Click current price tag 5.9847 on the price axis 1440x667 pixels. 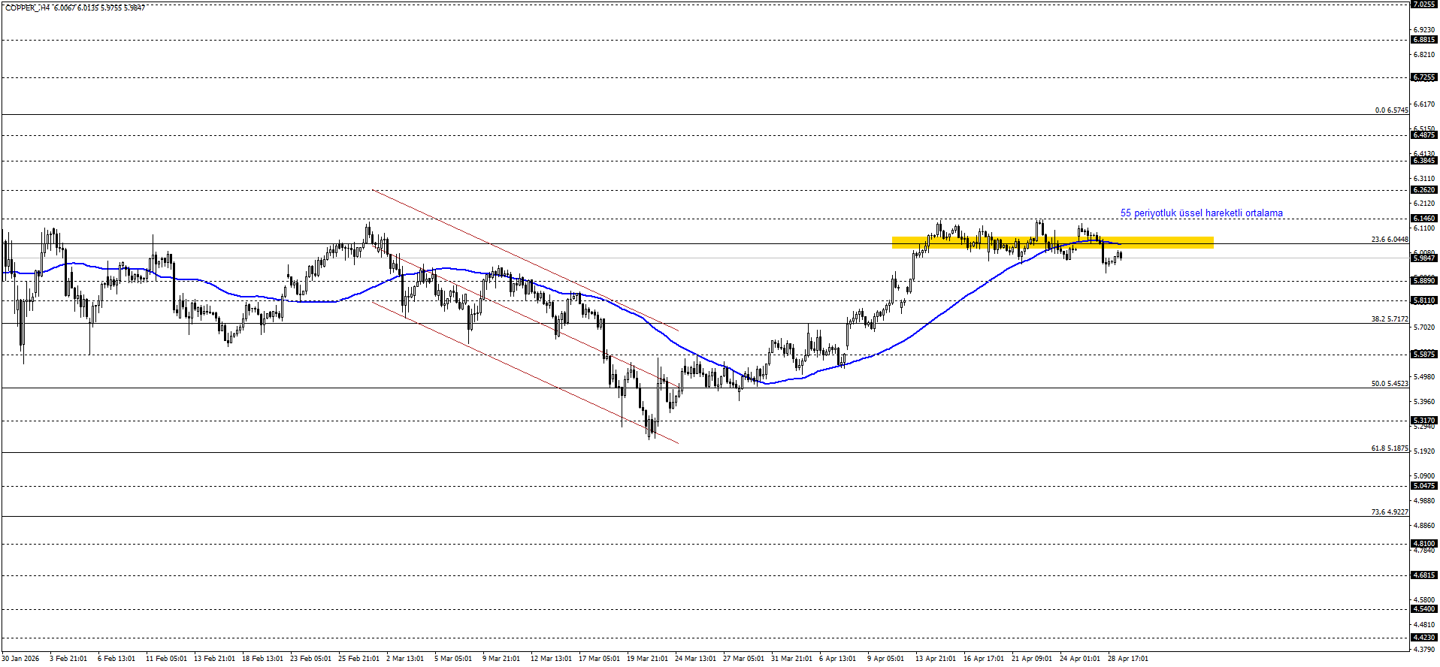[x=1423, y=258]
